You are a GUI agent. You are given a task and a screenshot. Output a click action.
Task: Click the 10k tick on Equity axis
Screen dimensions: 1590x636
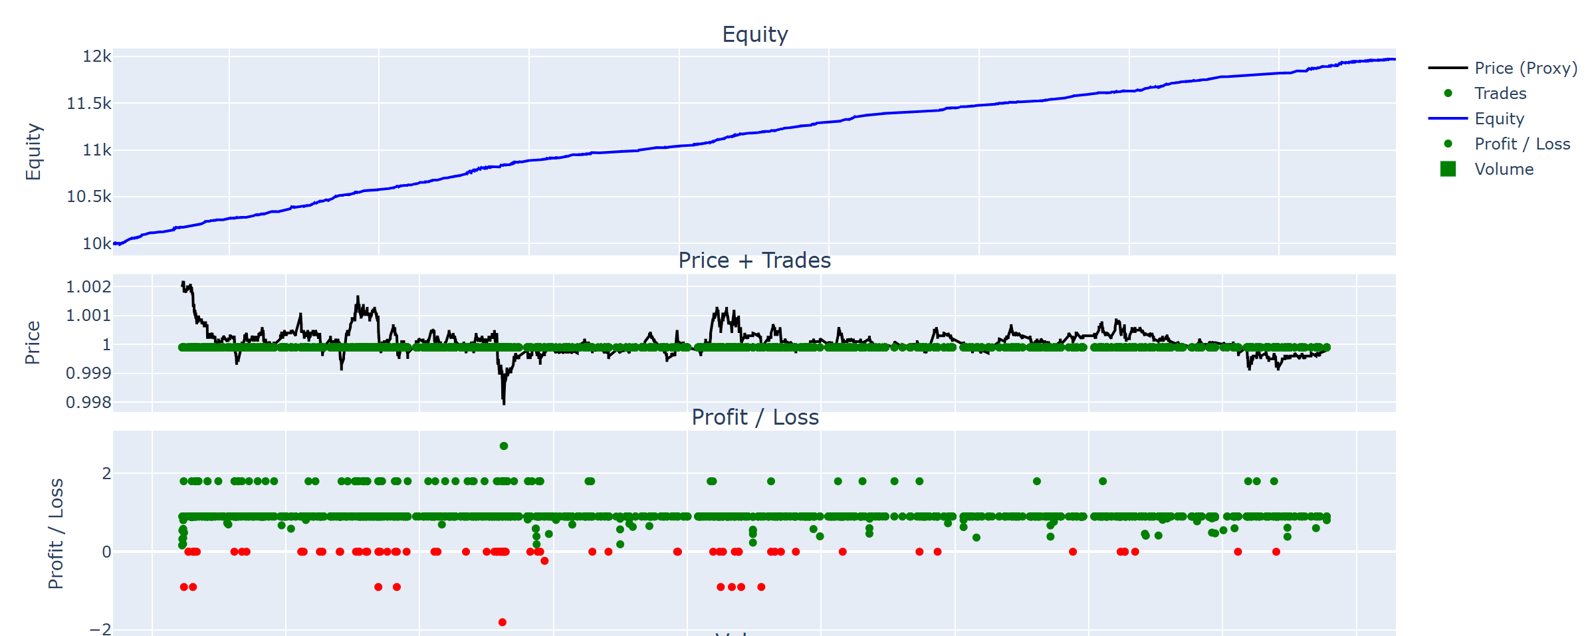tap(96, 243)
